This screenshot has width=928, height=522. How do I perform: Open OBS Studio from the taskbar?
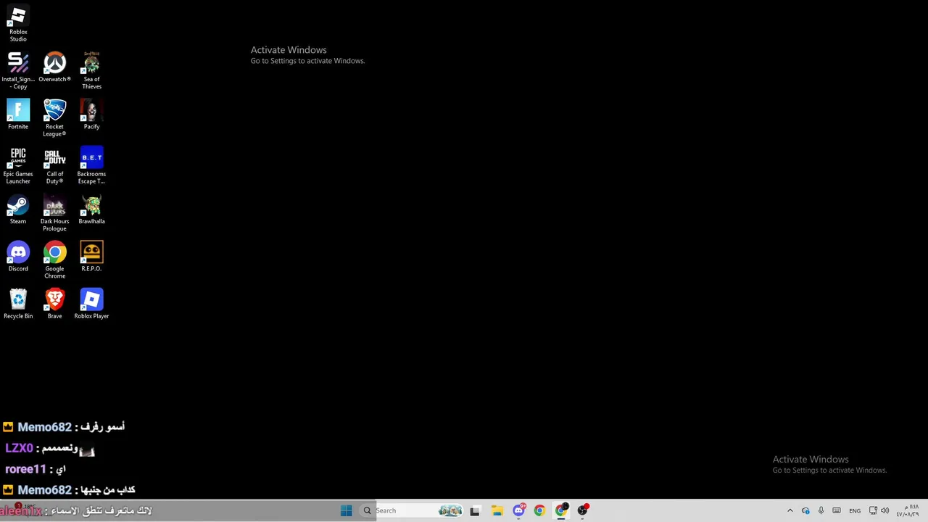[582, 510]
